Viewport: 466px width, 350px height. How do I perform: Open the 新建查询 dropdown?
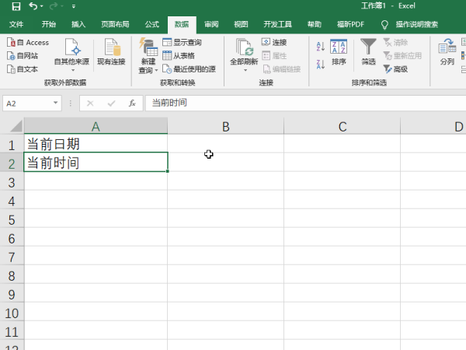pos(148,56)
